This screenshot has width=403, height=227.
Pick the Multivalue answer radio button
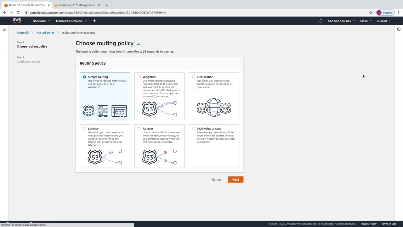point(194,129)
